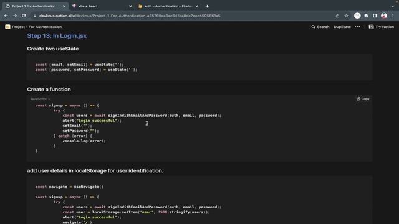Click the round extension icon beside the star
This screenshot has width=399, height=224.
[x=357, y=16]
